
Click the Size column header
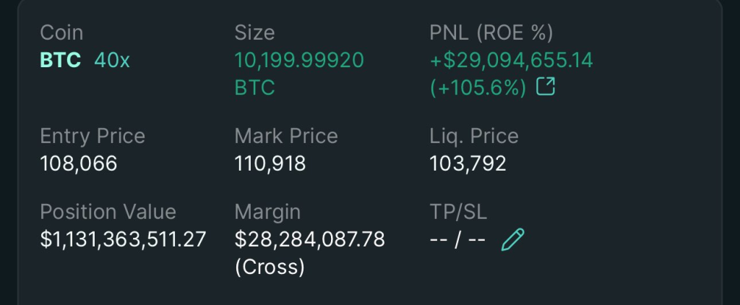[x=254, y=33]
